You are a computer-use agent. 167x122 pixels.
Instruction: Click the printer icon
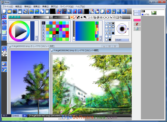tap(25, 11)
